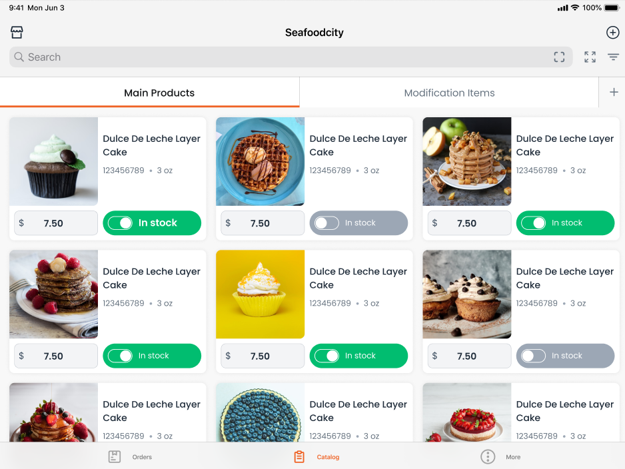625x469 pixels.
Task: Open the filter lines icon
Action: tap(613, 57)
